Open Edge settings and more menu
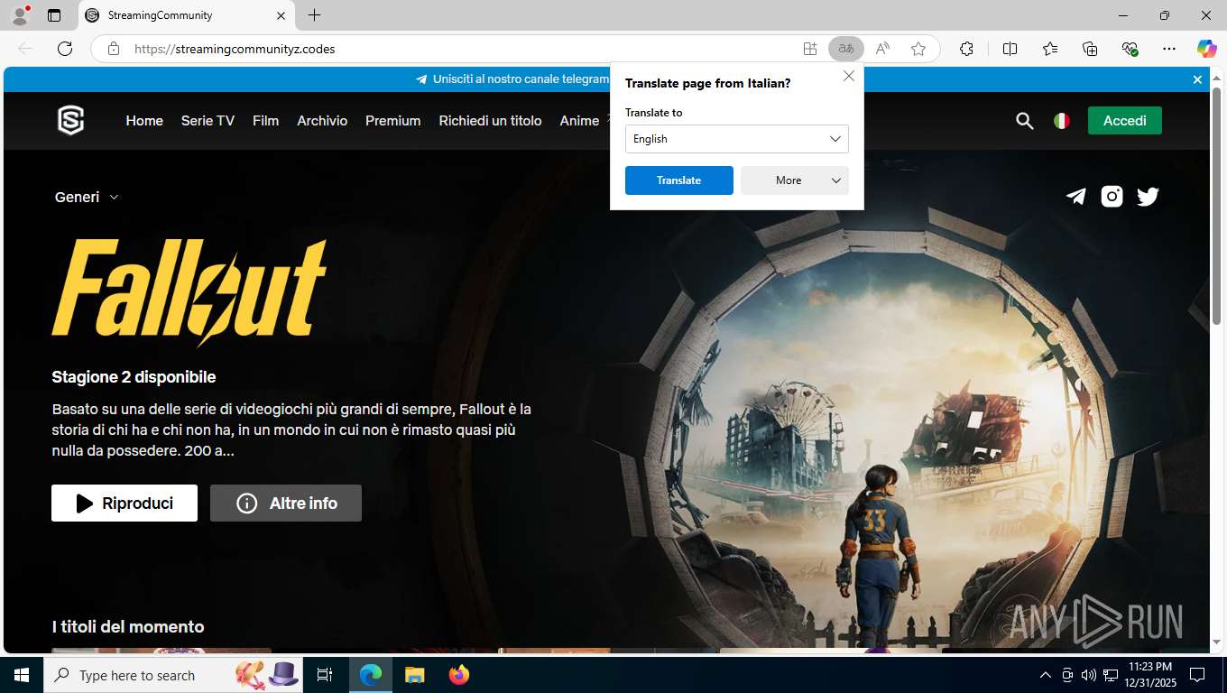 point(1169,49)
